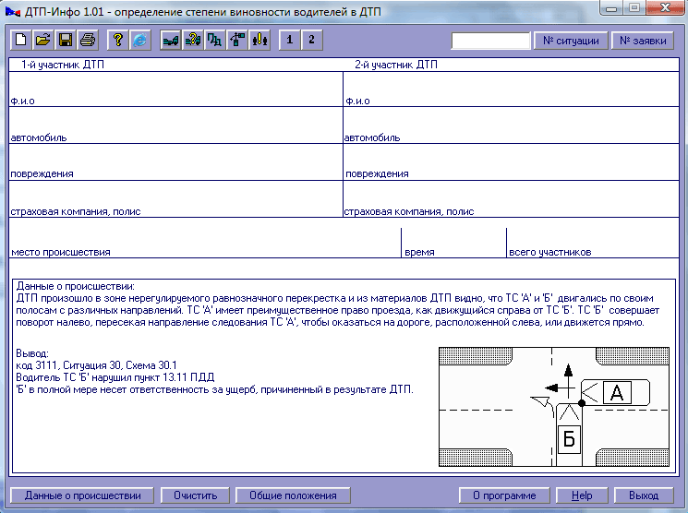Click the 'Вывод:' label
Image resolution: width=688 pixels, height=513 pixels.
point(32,353)
